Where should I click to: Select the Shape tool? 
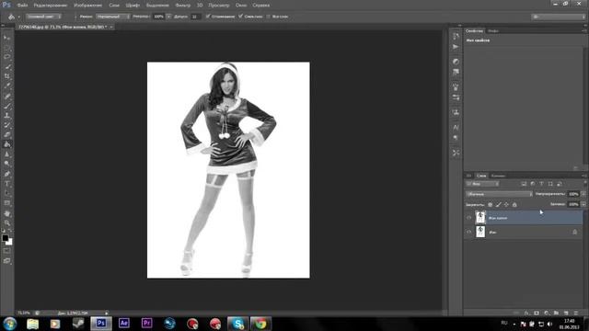pyautogui.click(x=6, y=203)
